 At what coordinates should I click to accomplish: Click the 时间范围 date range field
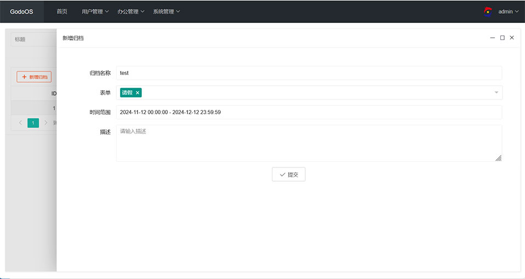click(309, 112)
